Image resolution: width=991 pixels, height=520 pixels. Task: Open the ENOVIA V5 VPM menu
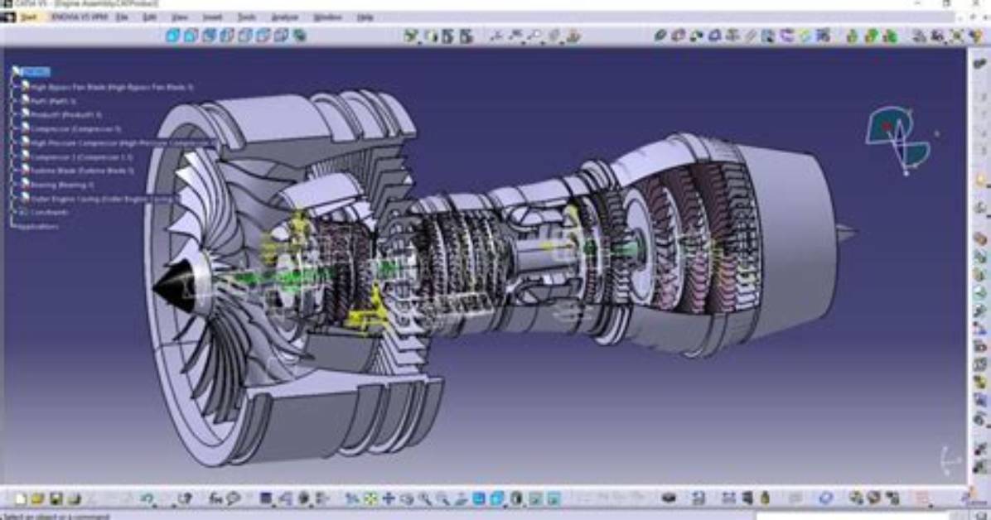[79, 17]
